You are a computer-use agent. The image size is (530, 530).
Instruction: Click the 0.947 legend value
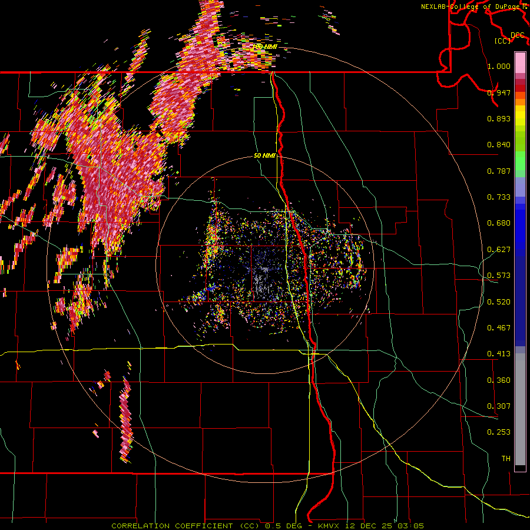point(499,92)
